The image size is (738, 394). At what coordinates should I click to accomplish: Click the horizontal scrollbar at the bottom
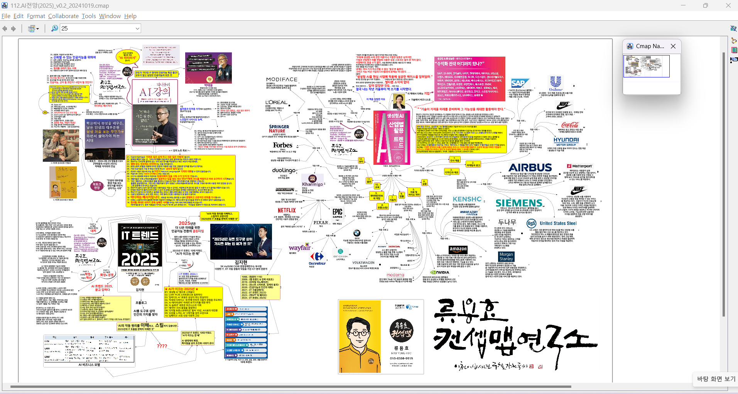(x=291, y=387)
